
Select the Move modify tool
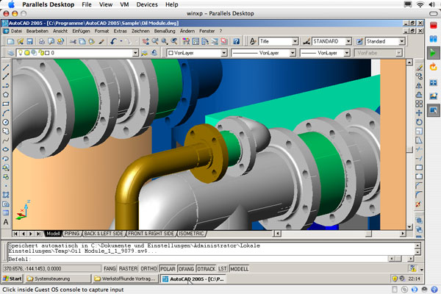419,112
